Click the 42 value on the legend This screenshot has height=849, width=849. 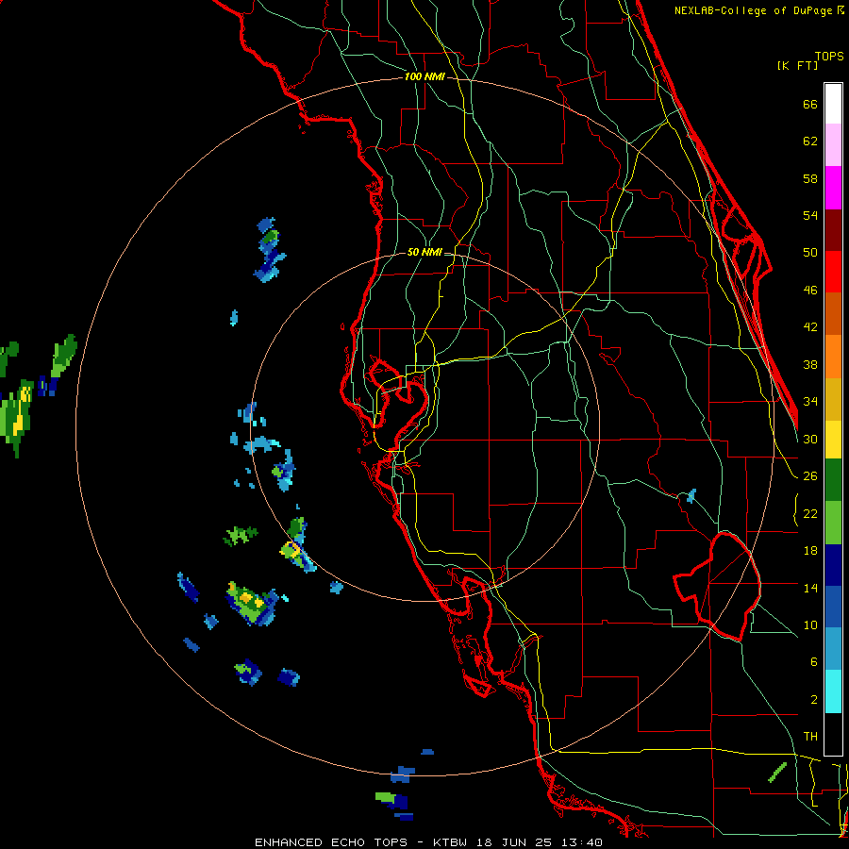[810, 327]
